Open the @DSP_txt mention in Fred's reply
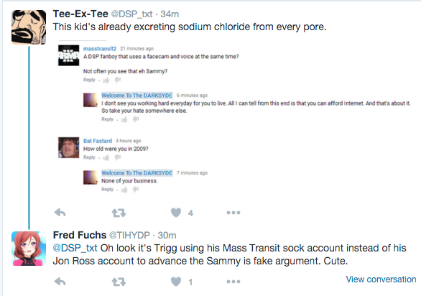This screenshot has height=296, width=421. pyautogui.click(x=75, y=248)
